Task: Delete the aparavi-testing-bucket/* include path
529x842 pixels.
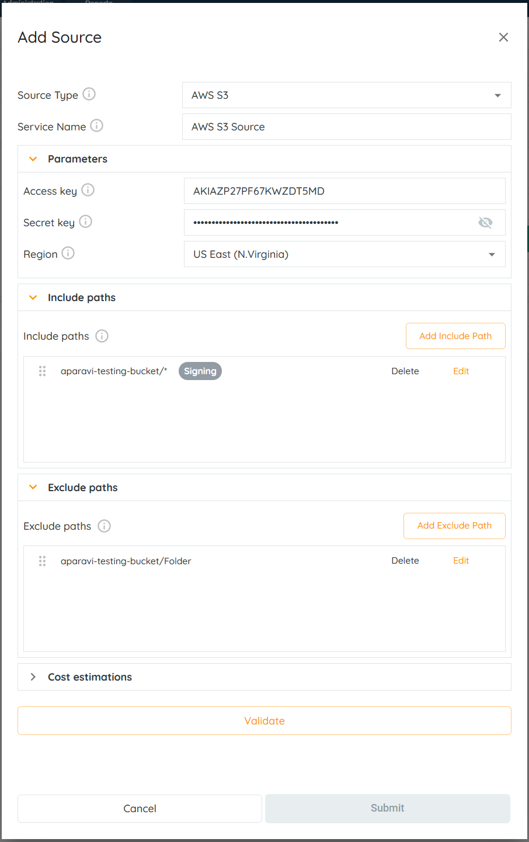Action: click(x=405, y=371)
